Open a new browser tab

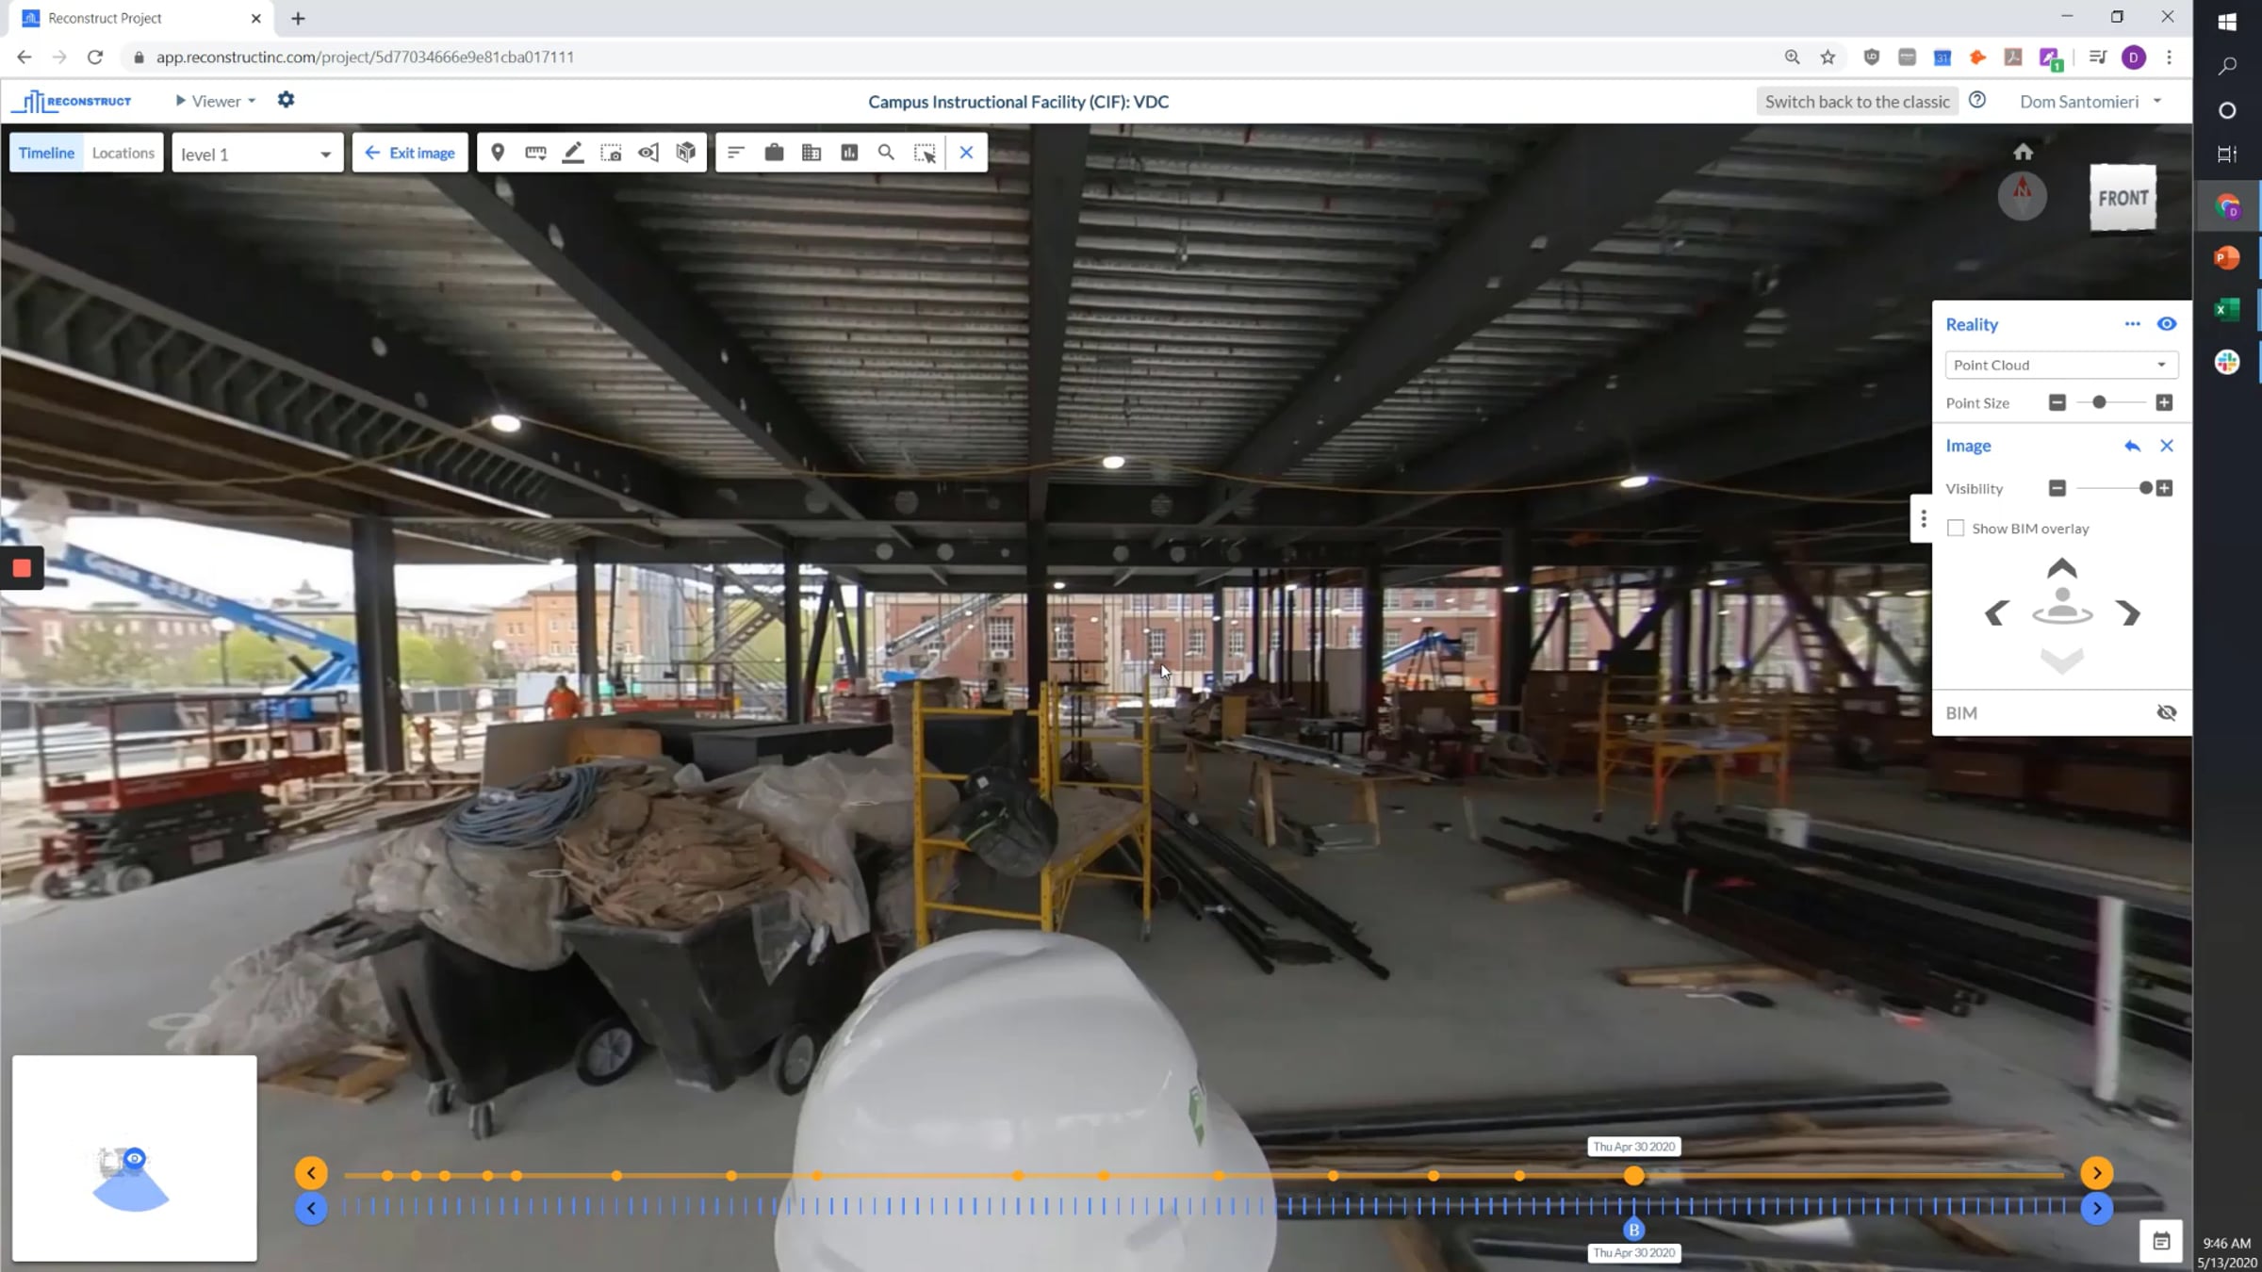click(298, 18)
